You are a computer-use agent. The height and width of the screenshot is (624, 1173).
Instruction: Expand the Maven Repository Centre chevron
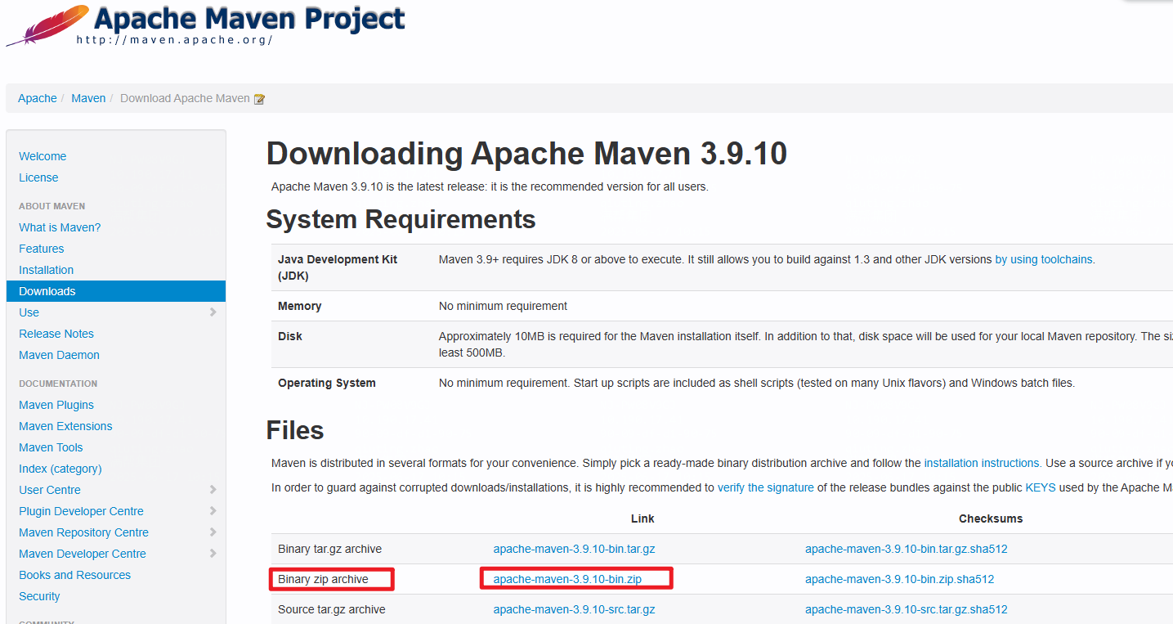pyautogui.click(x=213, y=532)
